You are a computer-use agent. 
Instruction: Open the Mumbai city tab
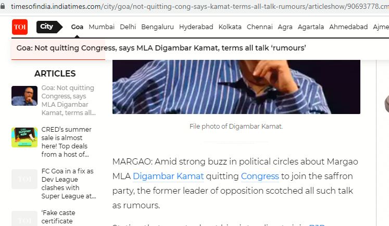pyautogui.click(x=102, y=27)
